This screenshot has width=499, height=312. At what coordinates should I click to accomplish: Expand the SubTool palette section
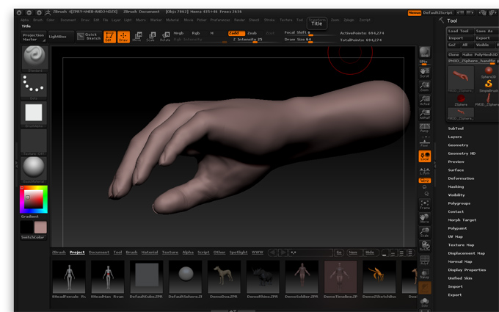(456, 128)
